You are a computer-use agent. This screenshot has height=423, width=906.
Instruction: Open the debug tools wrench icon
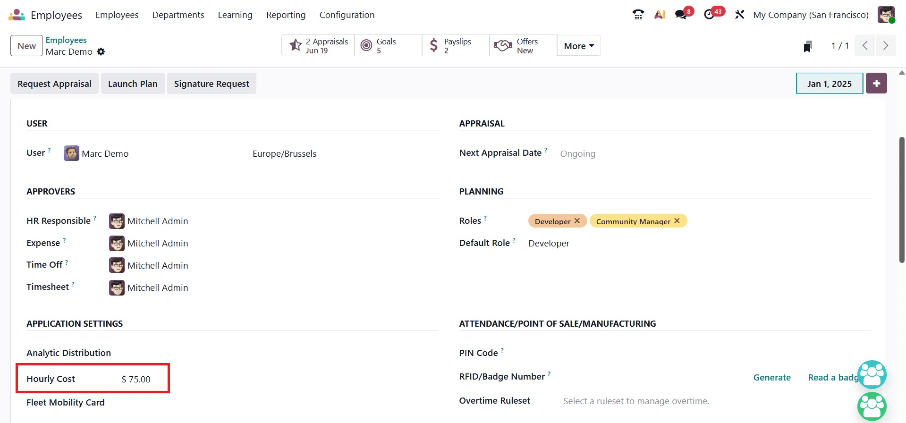click(x=740, y=15)
